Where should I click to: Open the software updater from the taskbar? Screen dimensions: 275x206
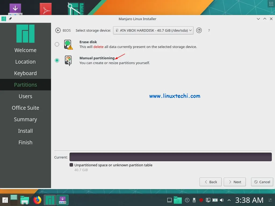[62, 200]
